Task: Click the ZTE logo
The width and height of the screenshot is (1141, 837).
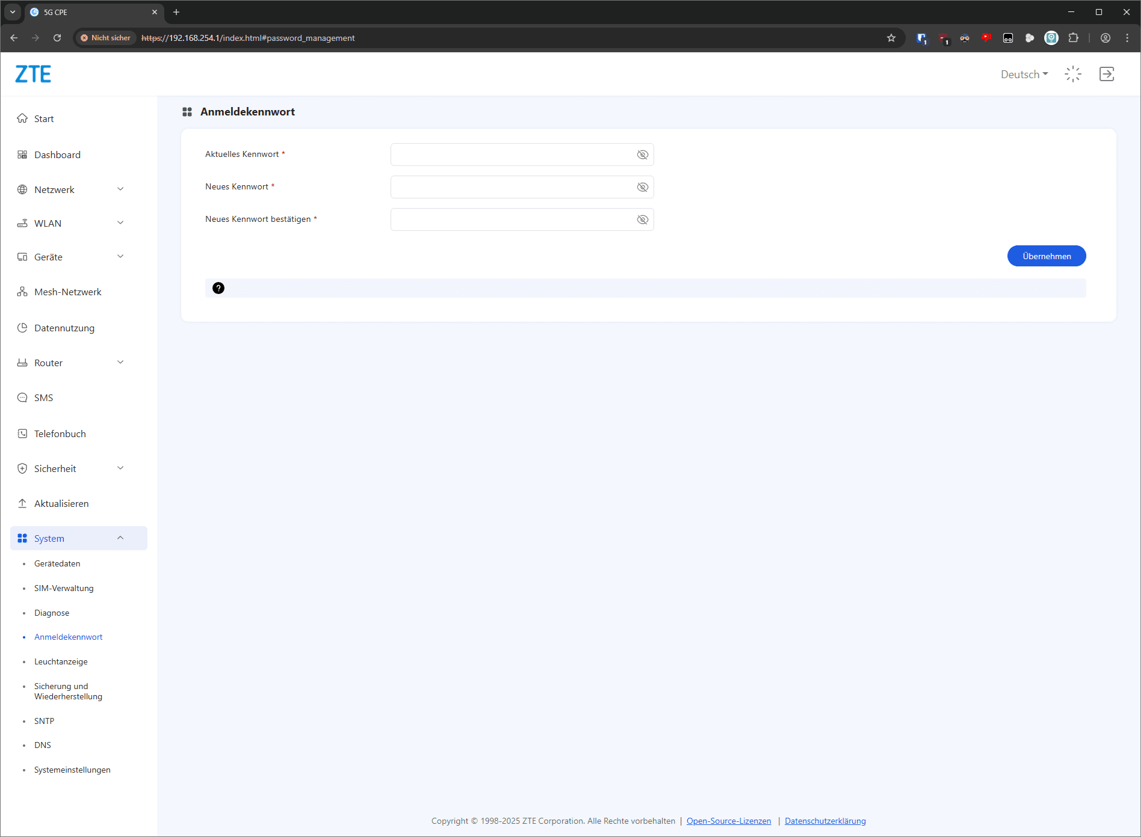Action: click(x=33, y=74)
